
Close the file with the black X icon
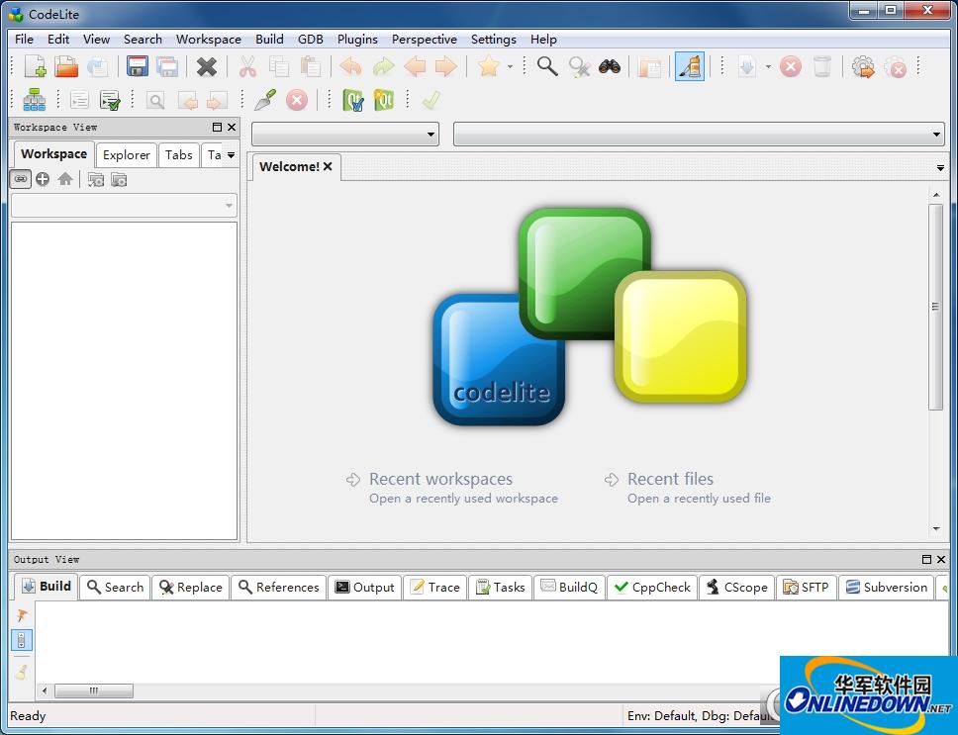[207, 66]
